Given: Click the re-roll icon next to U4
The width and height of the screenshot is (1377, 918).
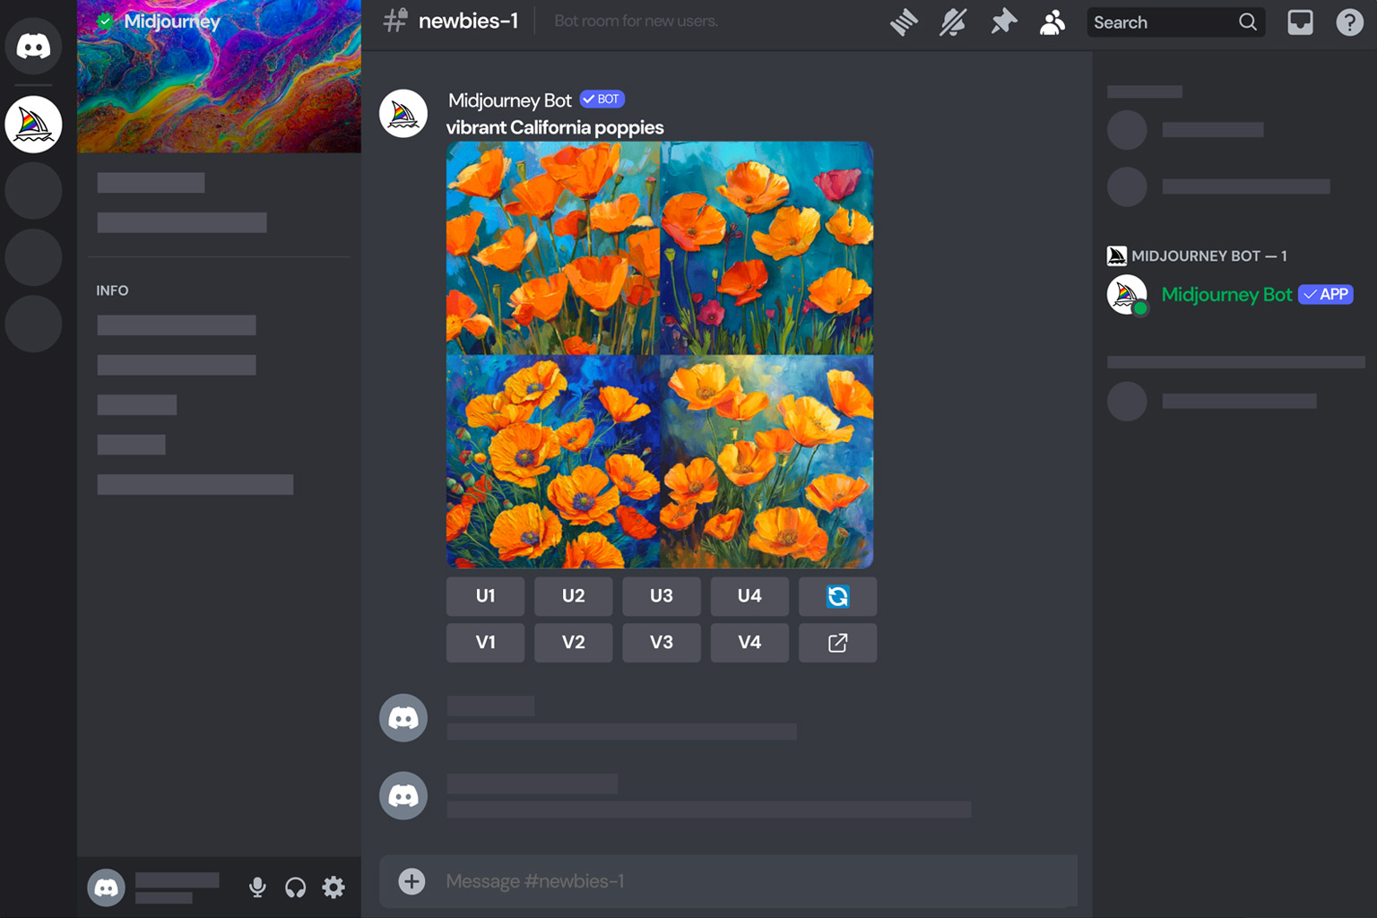Looking at the screenshot, I should click(x=837, y=596).
